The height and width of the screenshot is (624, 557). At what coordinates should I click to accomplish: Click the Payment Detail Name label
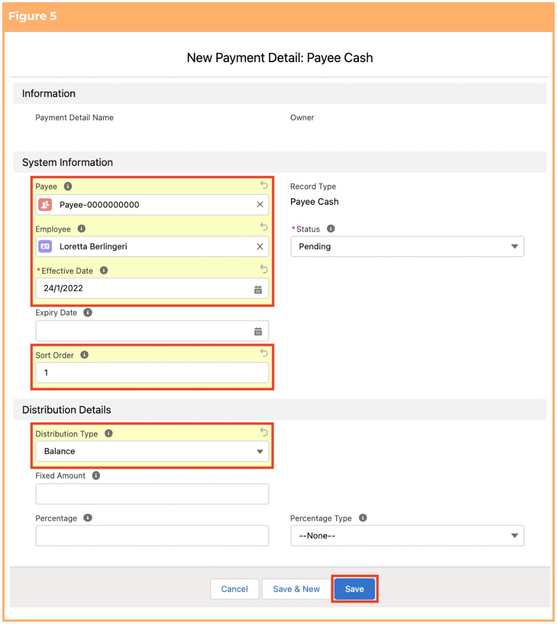point(74,117)
